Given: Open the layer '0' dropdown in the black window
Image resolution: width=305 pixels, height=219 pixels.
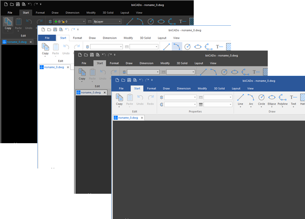Looking at the screenshot, I should coord(69,22).
